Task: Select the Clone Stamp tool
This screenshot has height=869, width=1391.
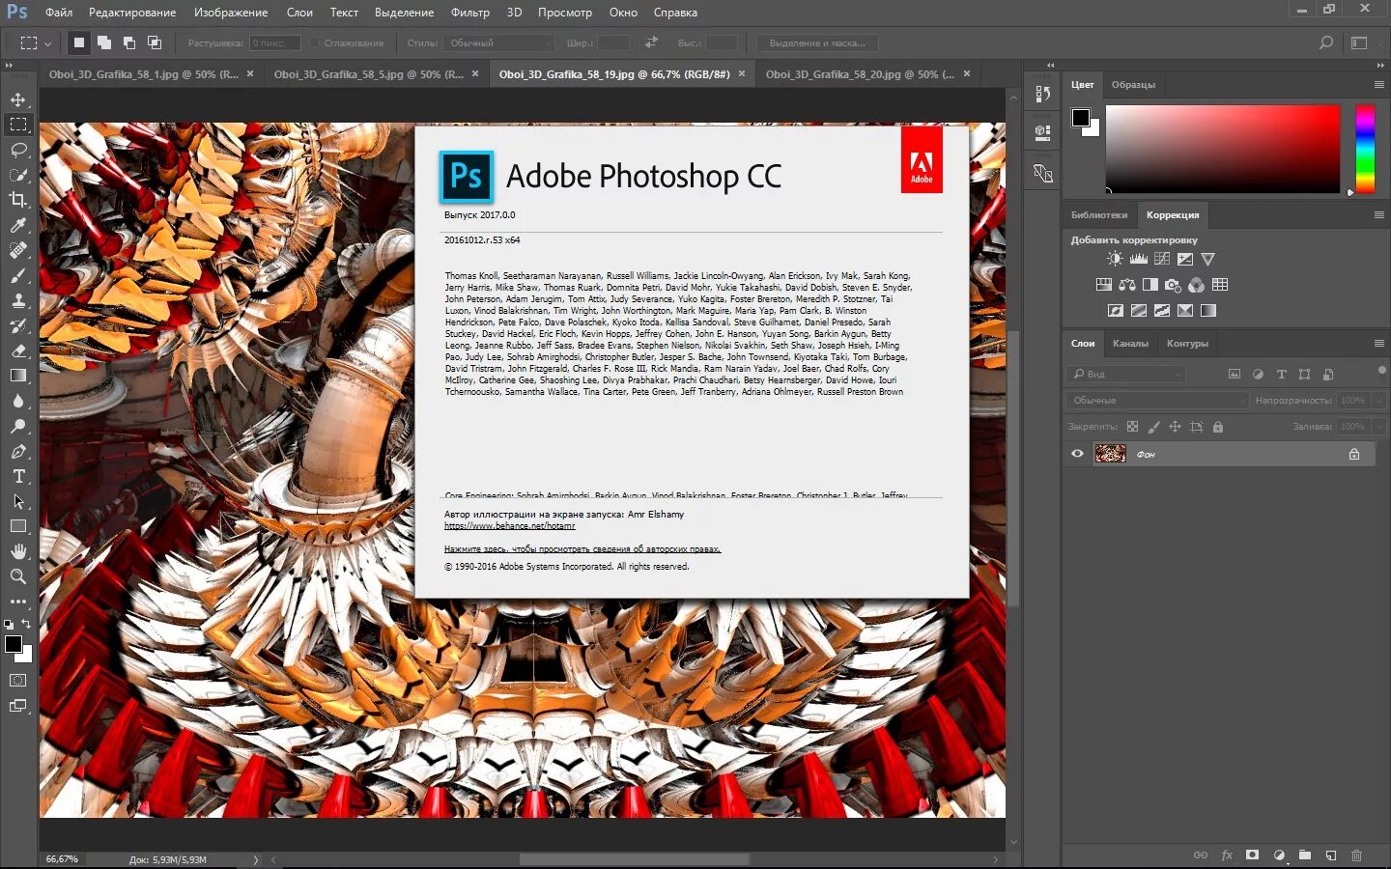Action: pyautogui.click(x=18, y=300)
